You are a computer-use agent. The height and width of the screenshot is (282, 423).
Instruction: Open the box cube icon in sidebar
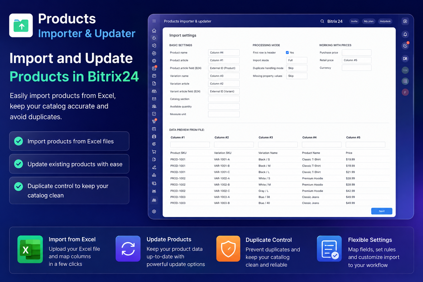154,45
